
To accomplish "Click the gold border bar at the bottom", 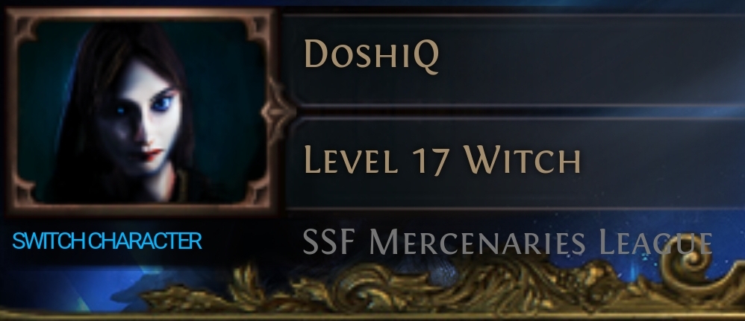I will pos(372,315).
